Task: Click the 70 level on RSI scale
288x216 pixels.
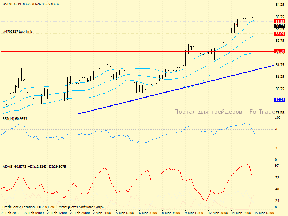Action: (277, 129)
